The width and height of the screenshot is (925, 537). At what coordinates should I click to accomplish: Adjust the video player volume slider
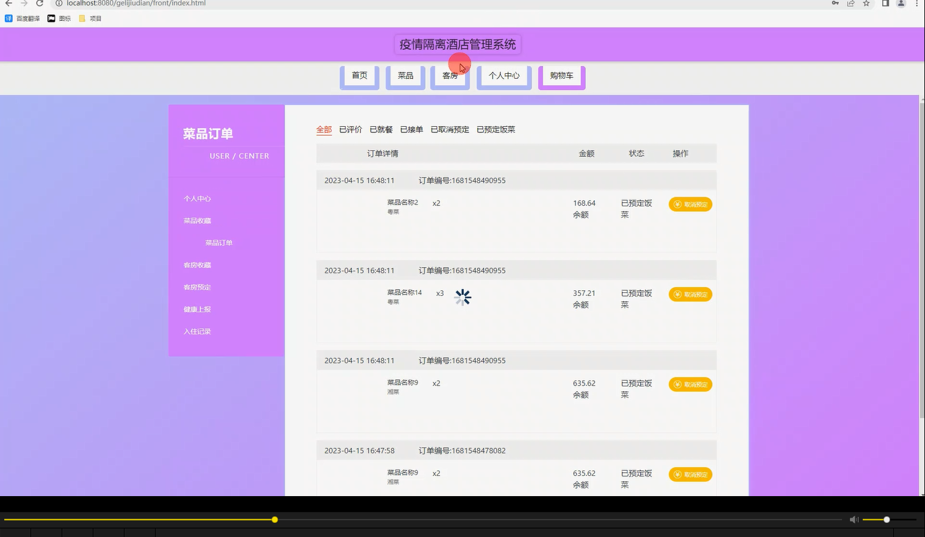tap(889, 519)
